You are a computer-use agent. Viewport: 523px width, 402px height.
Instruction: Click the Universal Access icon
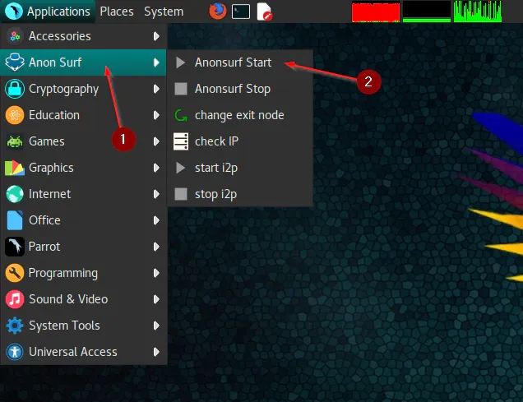[15, 352]
